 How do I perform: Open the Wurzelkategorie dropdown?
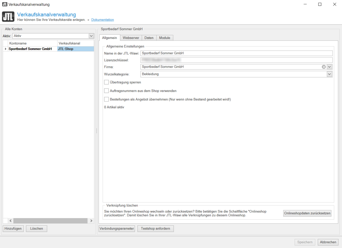click(x=329, y=74)
